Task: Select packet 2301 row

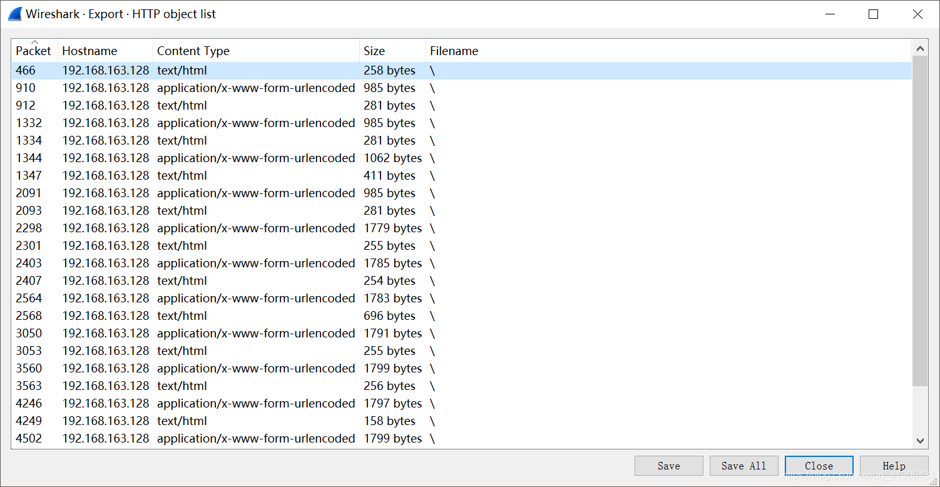Action: coord(462,246)
